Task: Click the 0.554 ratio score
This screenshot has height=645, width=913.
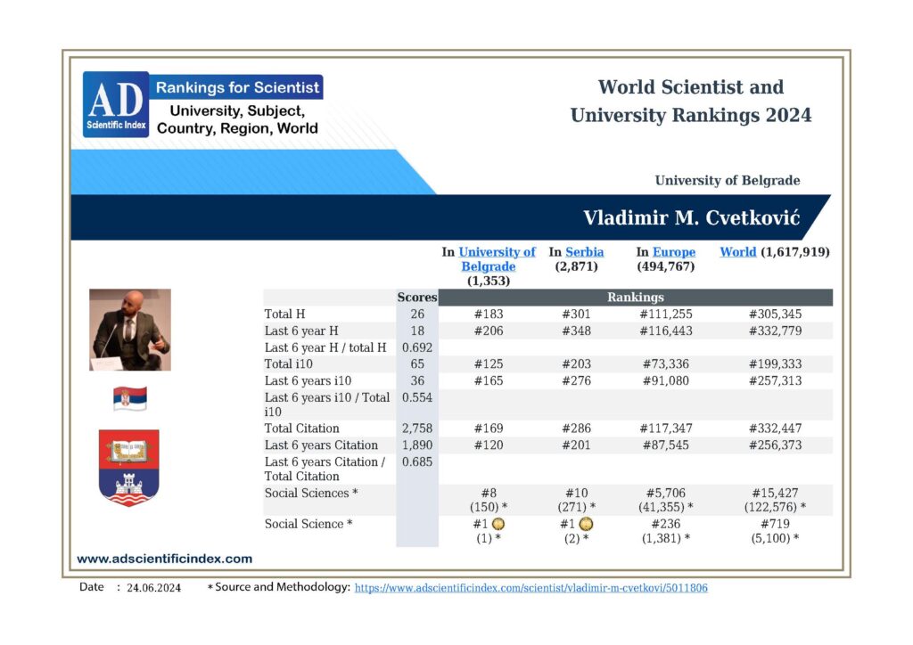Action: click(x=417, y=398)
